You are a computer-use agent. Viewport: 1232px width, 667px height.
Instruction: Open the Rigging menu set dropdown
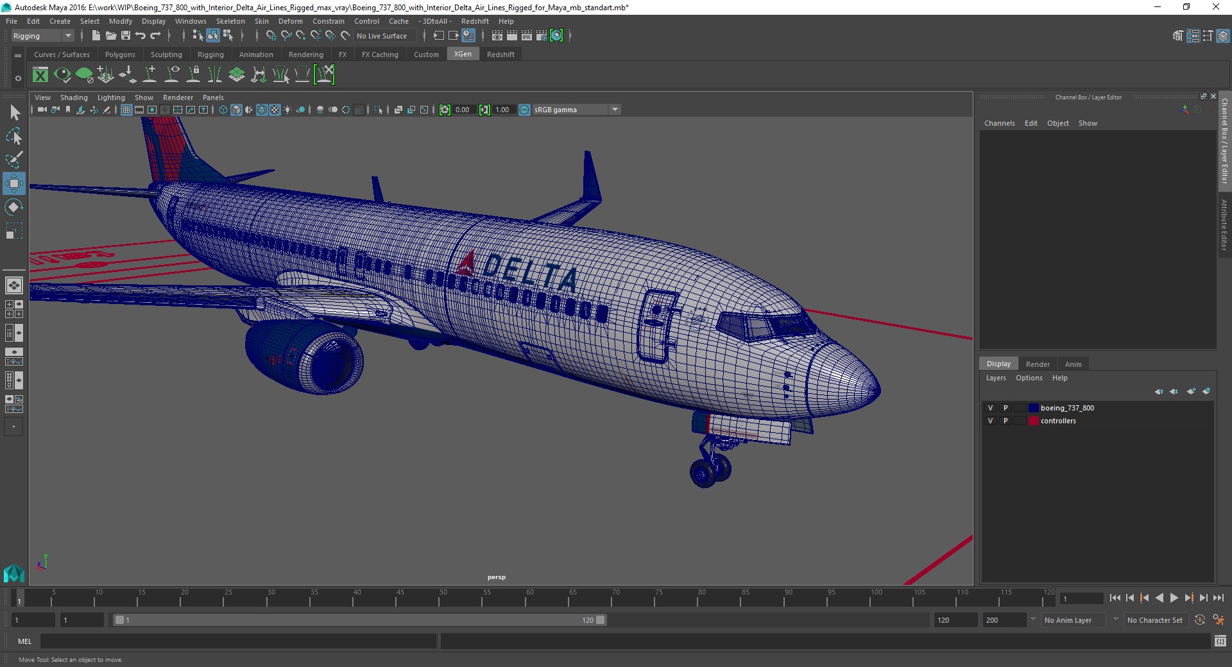click(x=42, y=36)
